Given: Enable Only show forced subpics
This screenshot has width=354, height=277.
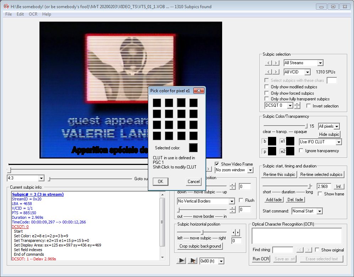Looking at the screenshot, I should (x=267, y=93).
